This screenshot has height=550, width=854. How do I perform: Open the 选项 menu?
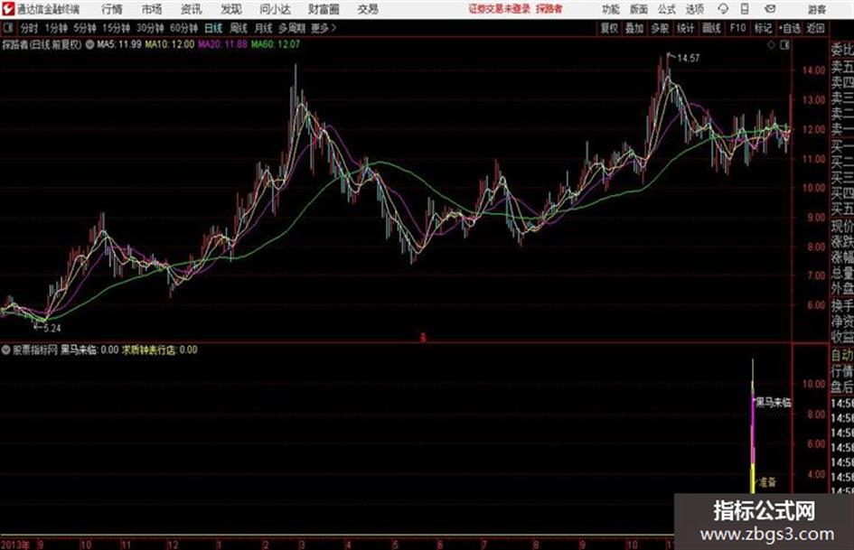pos(695,9)
